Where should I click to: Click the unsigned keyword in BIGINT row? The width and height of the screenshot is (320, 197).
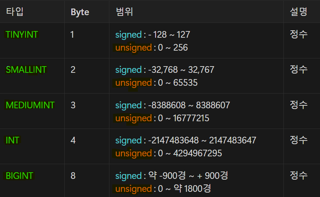click(133, 189)
